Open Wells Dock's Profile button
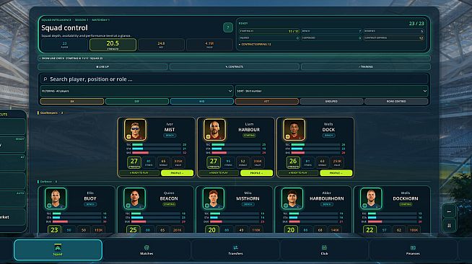The height and width of the screenshot is (264, 472). [x=336, y=173]
